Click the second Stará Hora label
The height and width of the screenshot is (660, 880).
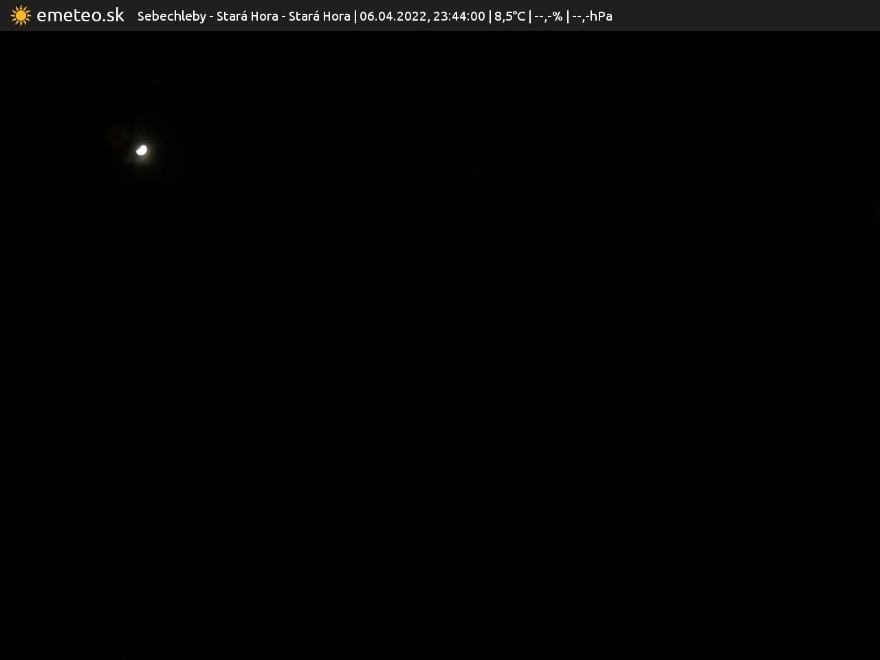[x=319, y=16]
